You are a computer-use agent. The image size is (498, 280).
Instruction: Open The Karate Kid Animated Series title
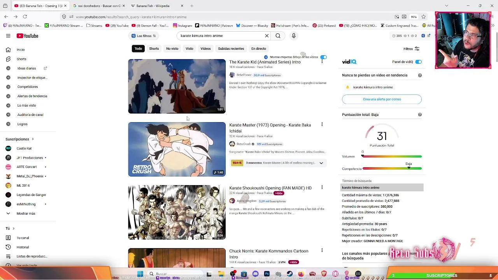265,62
